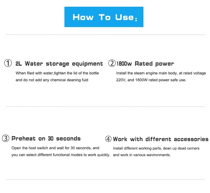Click the "Preheat on 30 seconds" heading
This screenshot has width=210, height=193.
[46, 139]
